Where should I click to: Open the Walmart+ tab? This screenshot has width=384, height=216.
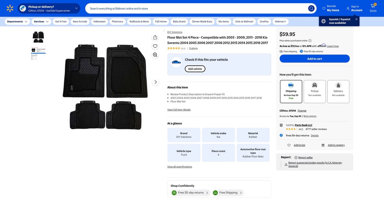click(280, 21)
